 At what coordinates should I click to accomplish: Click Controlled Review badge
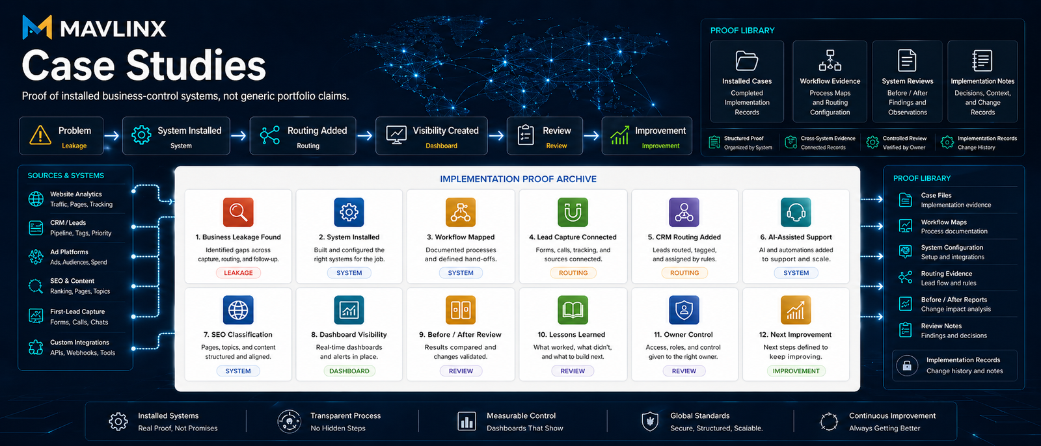point(897,142)
